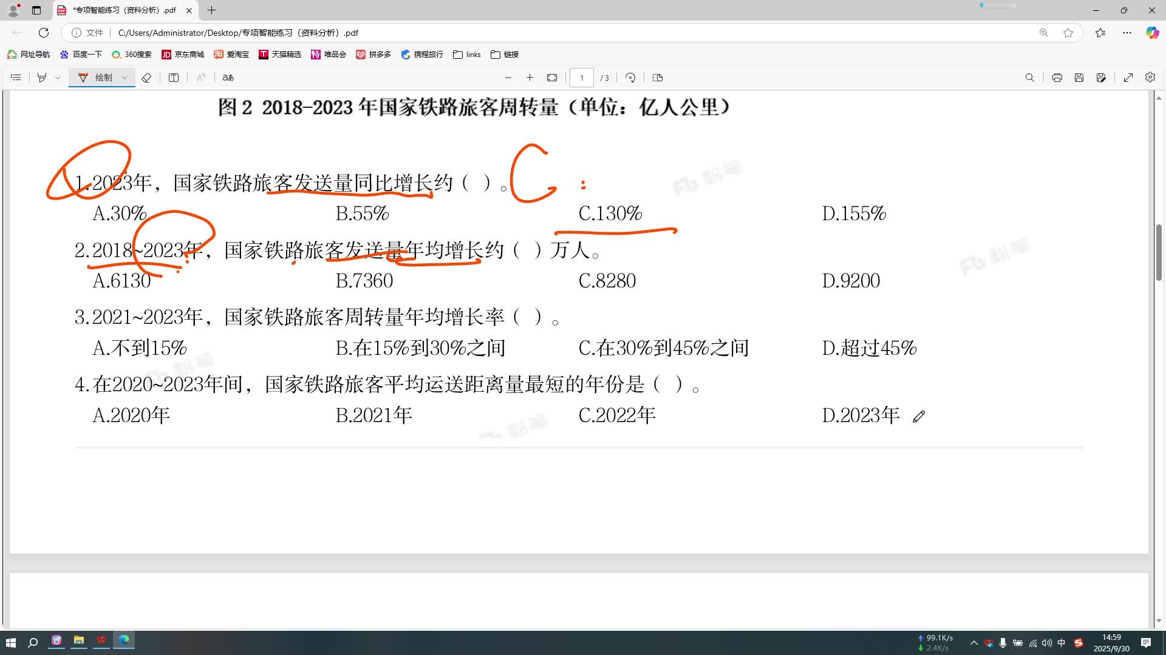1166x655 pixels.
Task: Toggle the highlighter tool
Action: (42, 78)
